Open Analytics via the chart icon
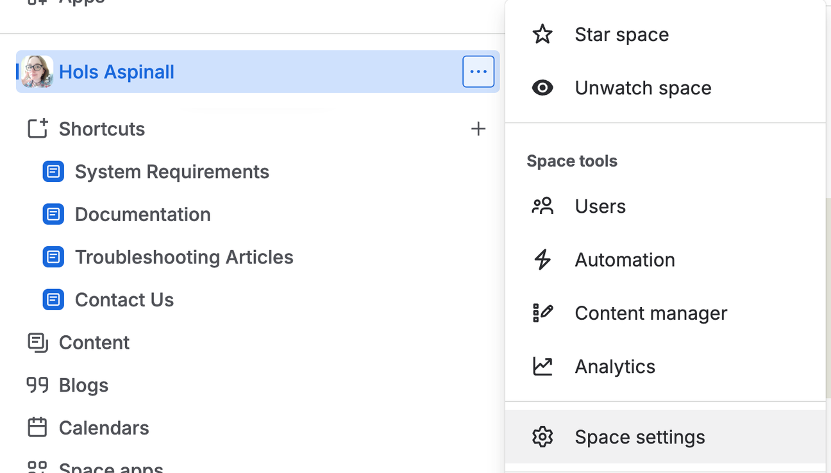831x473 pixels. click(x=542, y=366)
